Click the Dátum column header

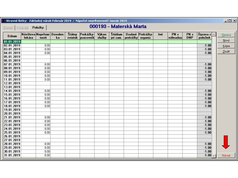12,36
